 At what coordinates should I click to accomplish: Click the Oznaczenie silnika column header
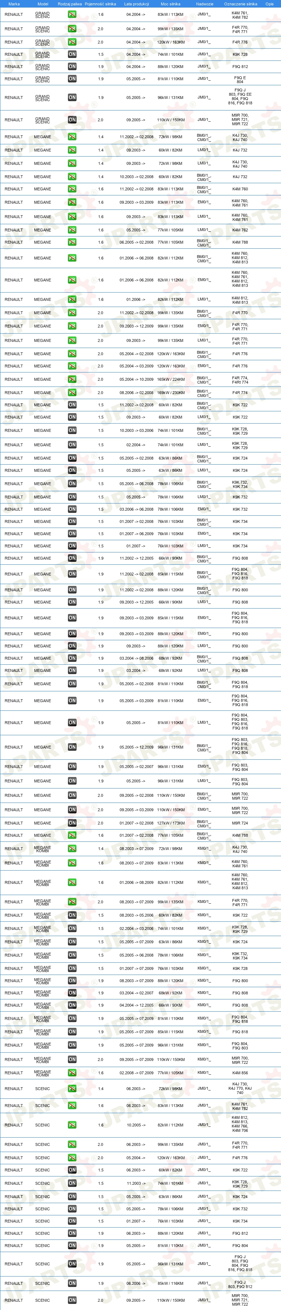pos(240,4)
